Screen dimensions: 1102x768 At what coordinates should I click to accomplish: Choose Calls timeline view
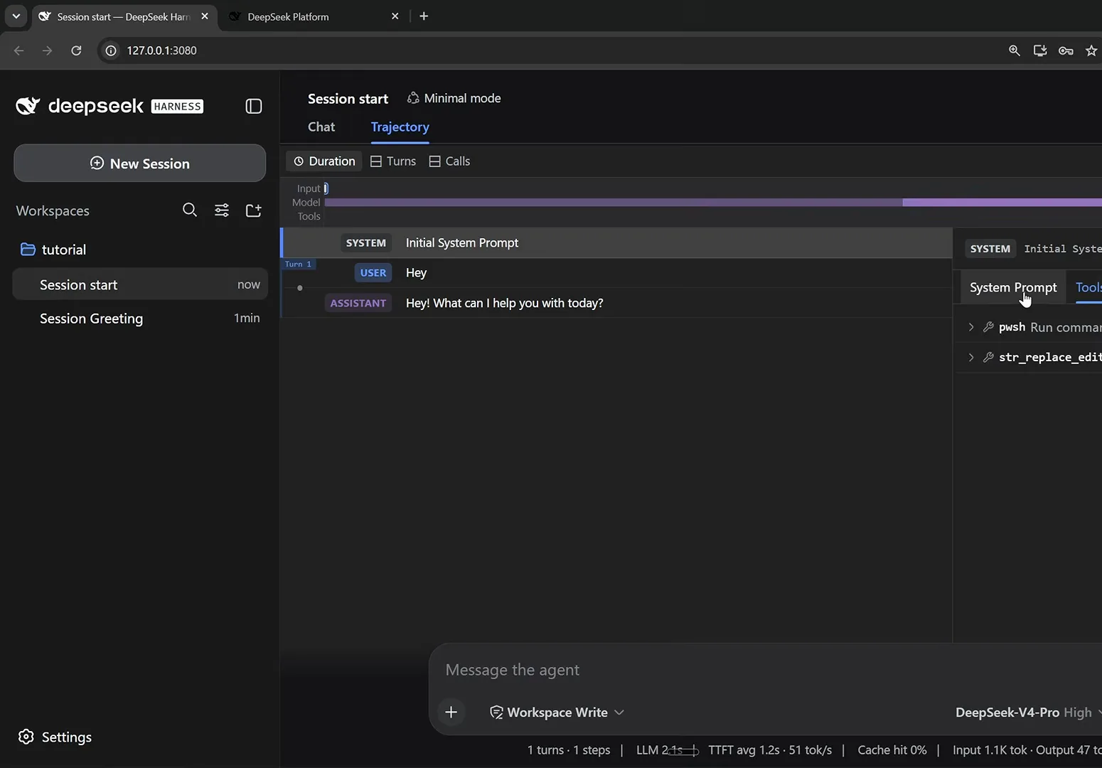pyautogui.click(x=449, y=161)
